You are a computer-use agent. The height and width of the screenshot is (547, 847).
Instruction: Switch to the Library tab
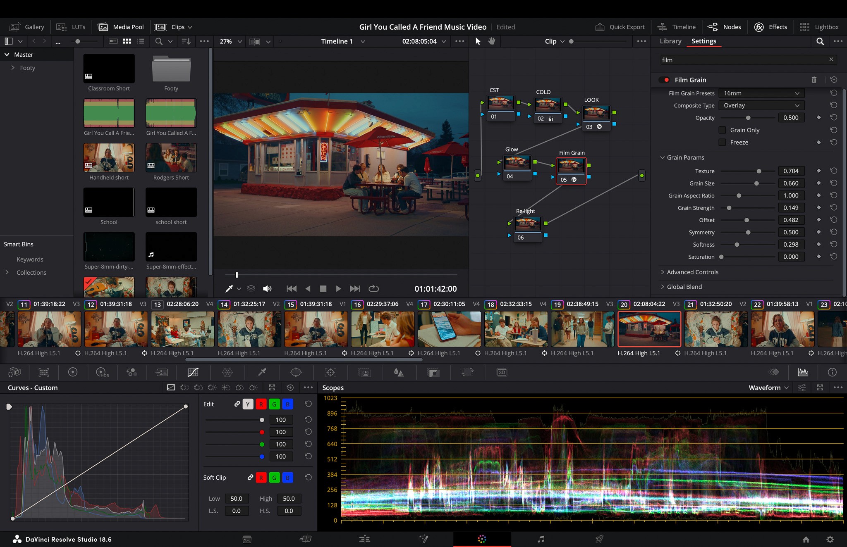click(670, 41)
